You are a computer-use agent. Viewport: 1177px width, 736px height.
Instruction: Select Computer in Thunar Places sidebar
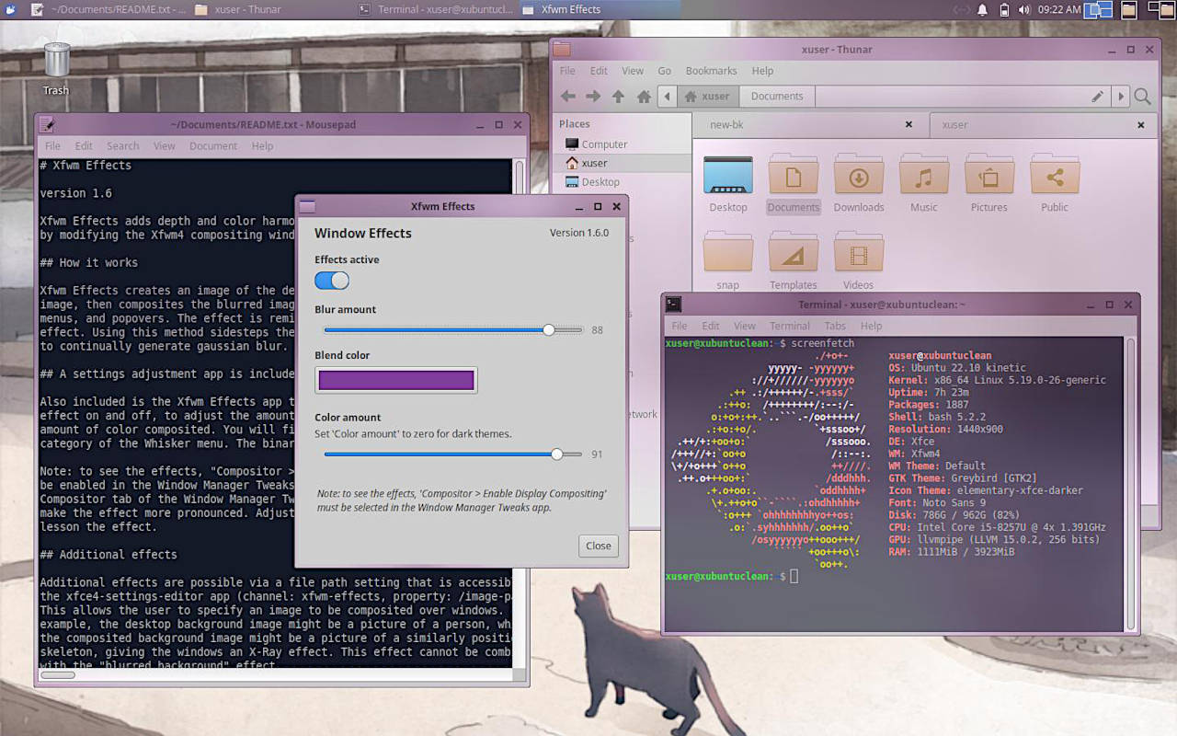622,144
